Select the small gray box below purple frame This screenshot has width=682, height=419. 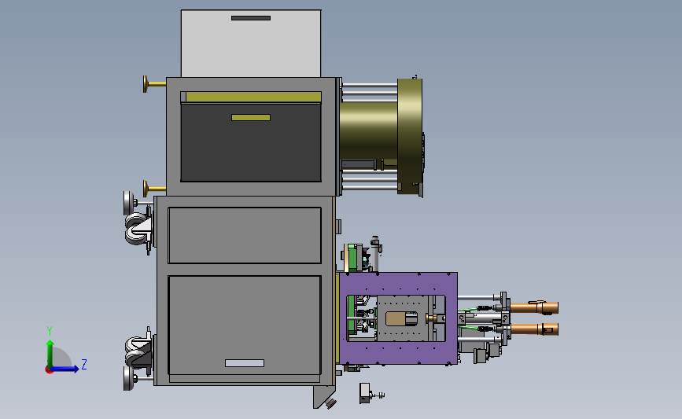click(x=364, y=393)
